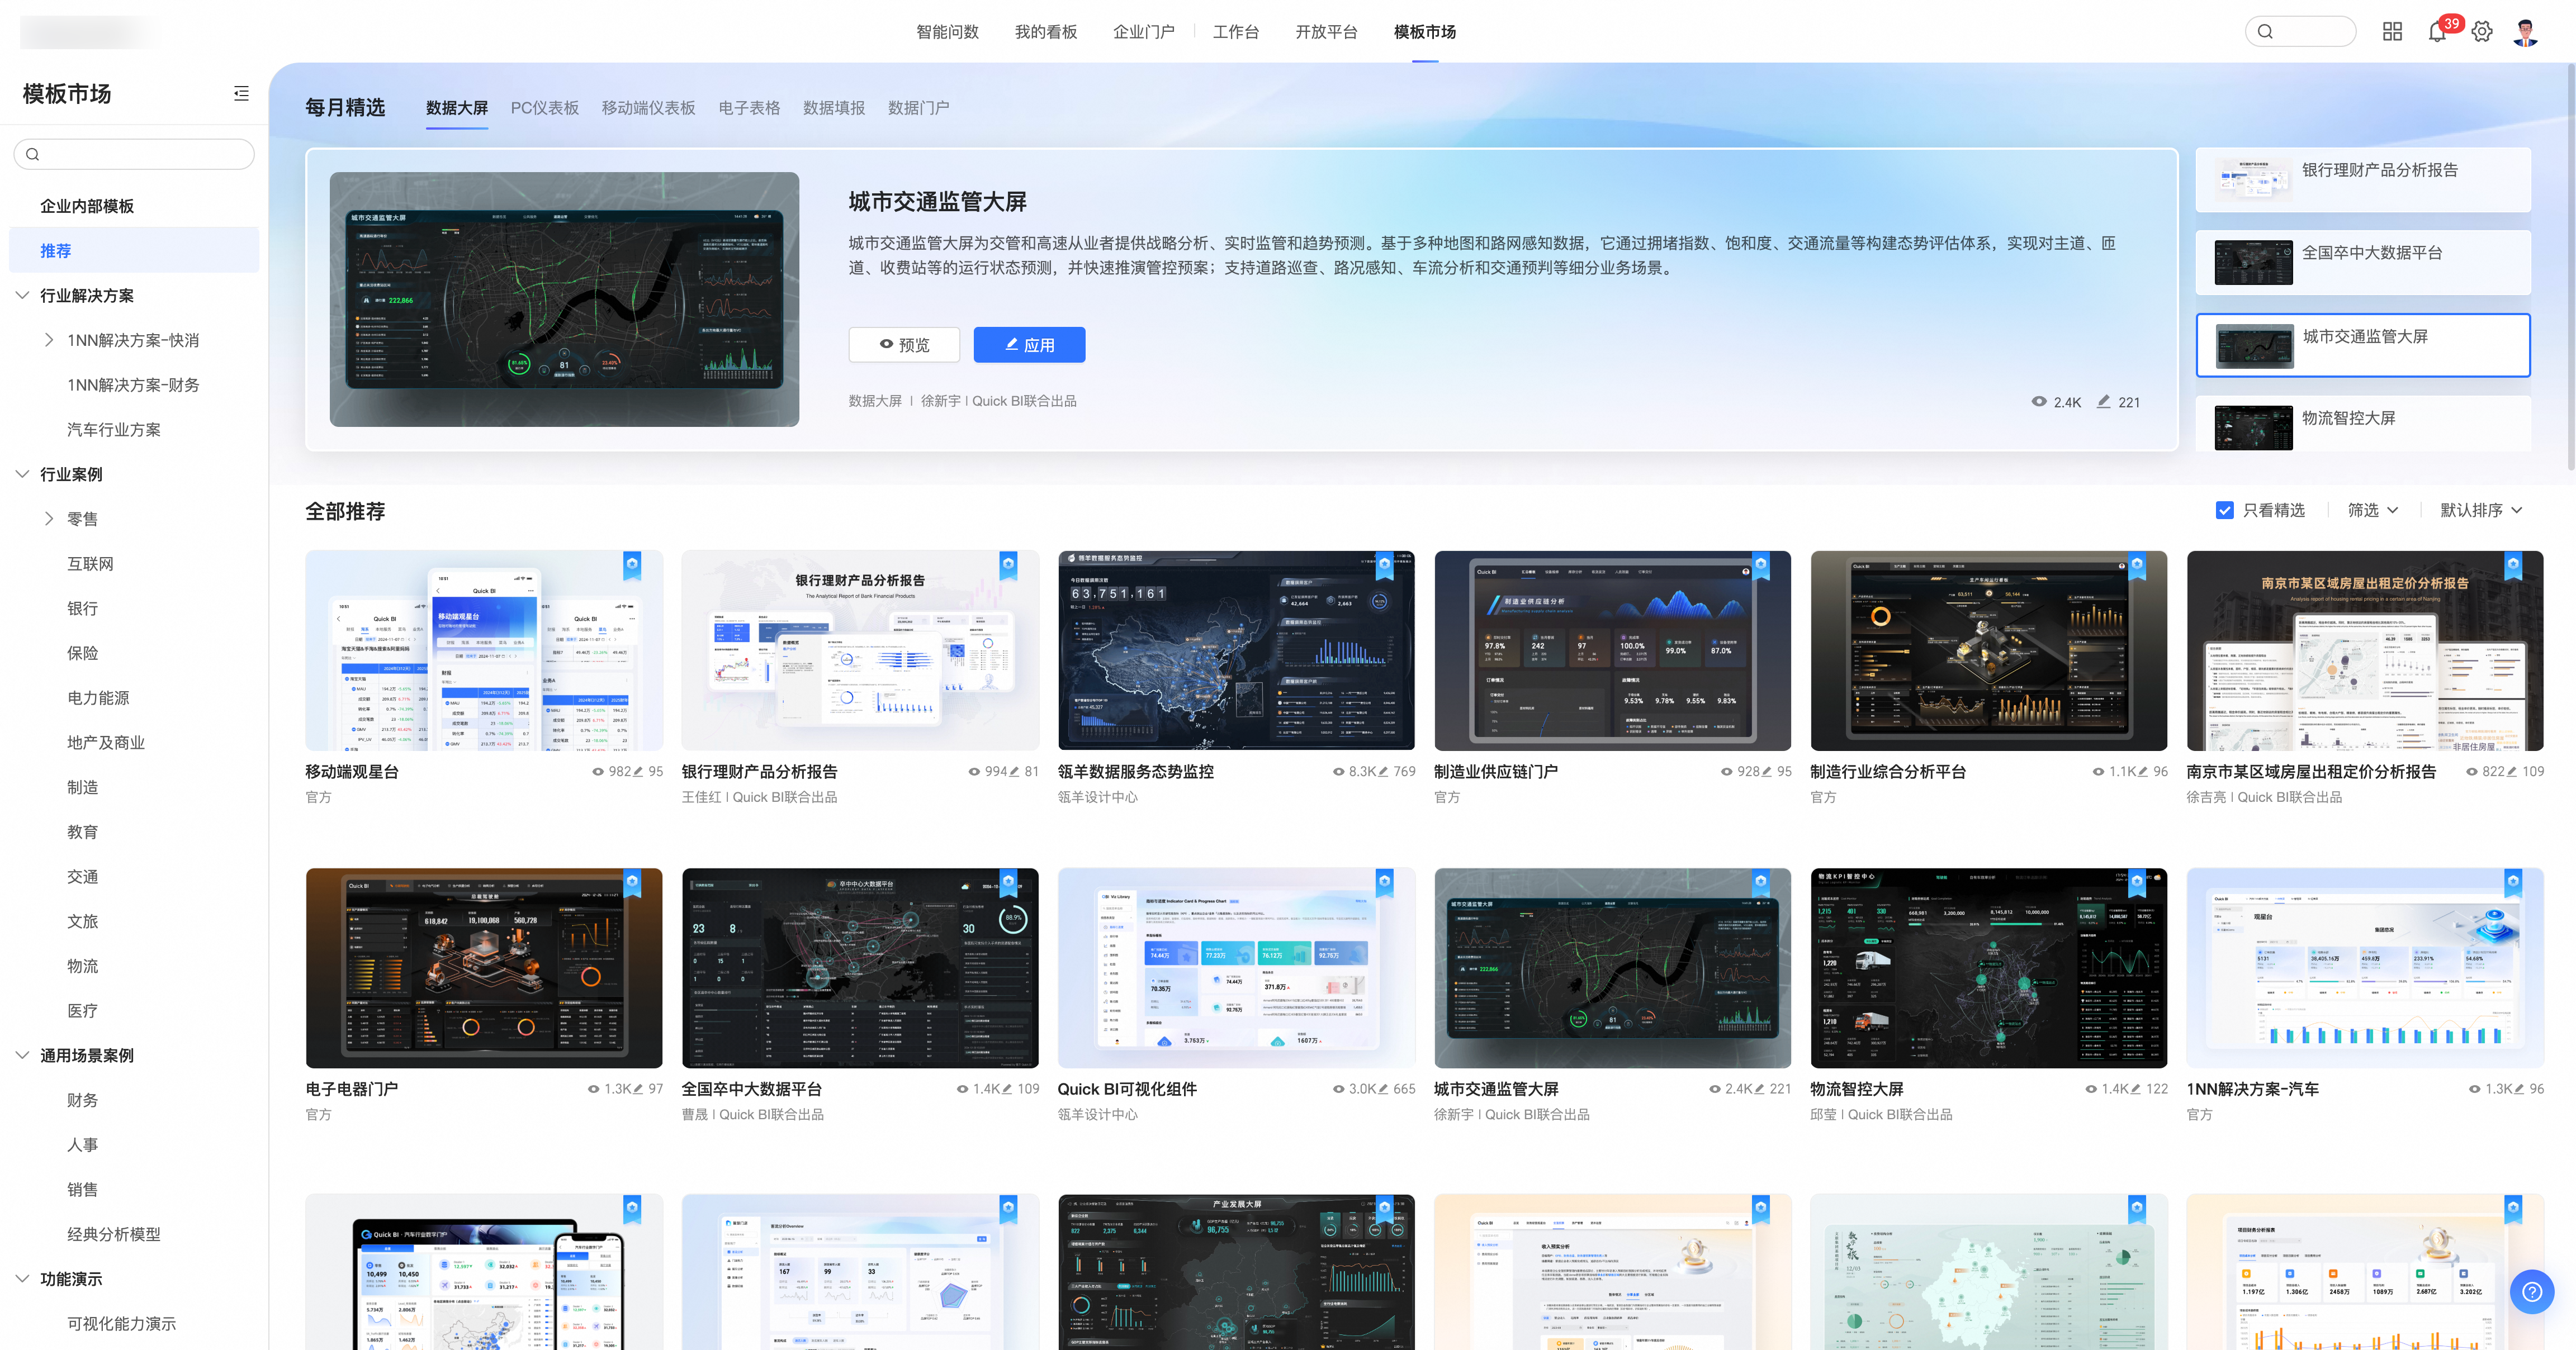Image resolution: width=2576 pixels, height=1350 pixels.
Task: Open the apps grid icon
Action: click(x=2392, y=32)
